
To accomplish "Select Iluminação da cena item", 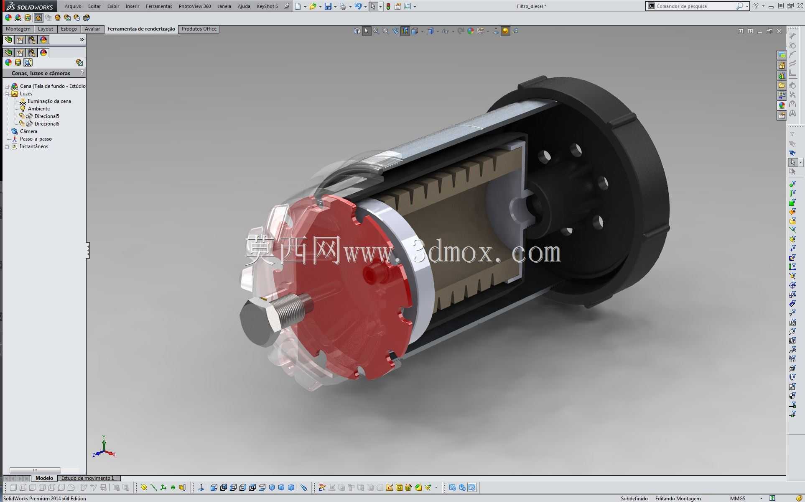I will (49, 101).
